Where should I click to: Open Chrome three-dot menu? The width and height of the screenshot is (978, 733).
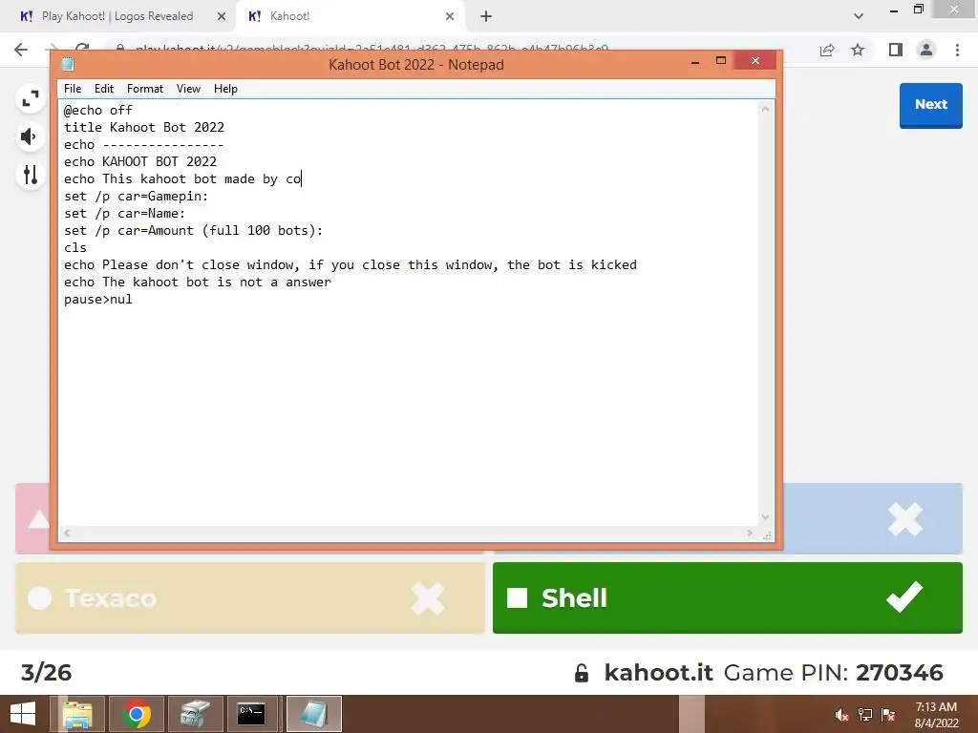coord(957,50)
